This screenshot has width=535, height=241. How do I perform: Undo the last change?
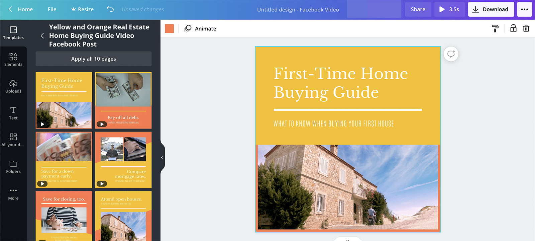click(110, 9)
